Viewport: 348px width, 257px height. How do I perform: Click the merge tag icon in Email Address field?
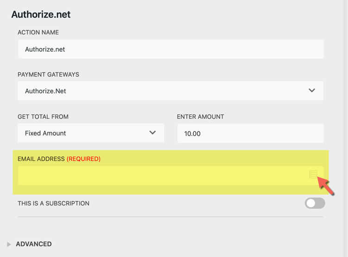(313, 174)
